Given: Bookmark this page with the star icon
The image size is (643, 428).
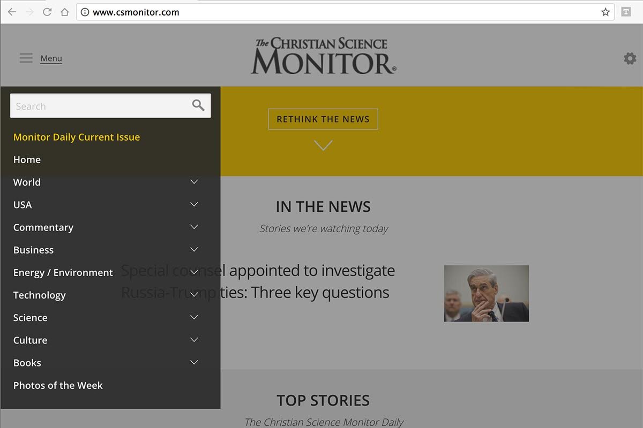Looking at the screenshot, I should [605, 12].
